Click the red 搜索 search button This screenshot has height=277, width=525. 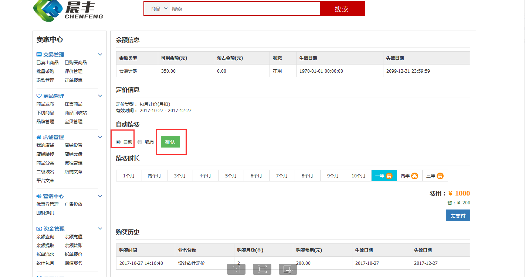342,8
